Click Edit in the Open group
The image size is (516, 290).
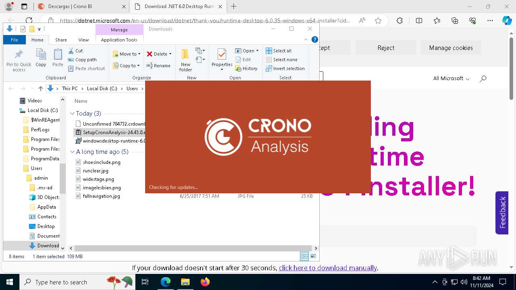[x=243, y=60]
